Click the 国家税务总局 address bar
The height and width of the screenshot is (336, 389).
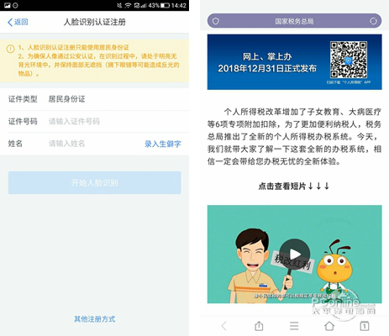coord(294,21)
